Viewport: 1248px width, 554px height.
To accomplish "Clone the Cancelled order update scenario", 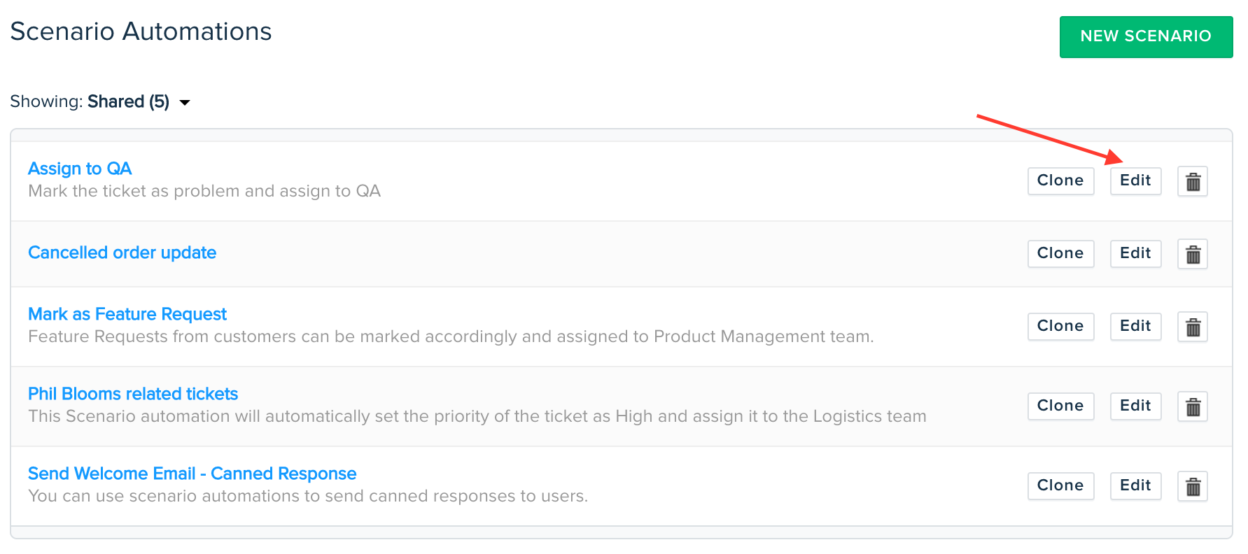I will click(1060, 253).
